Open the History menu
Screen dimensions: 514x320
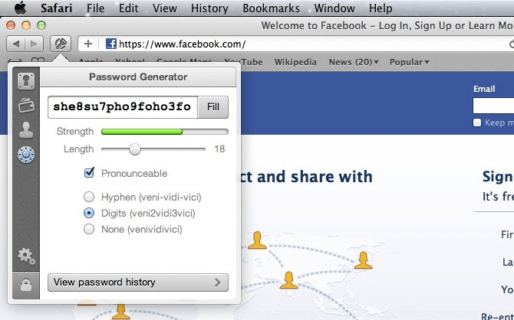[209, 8]
